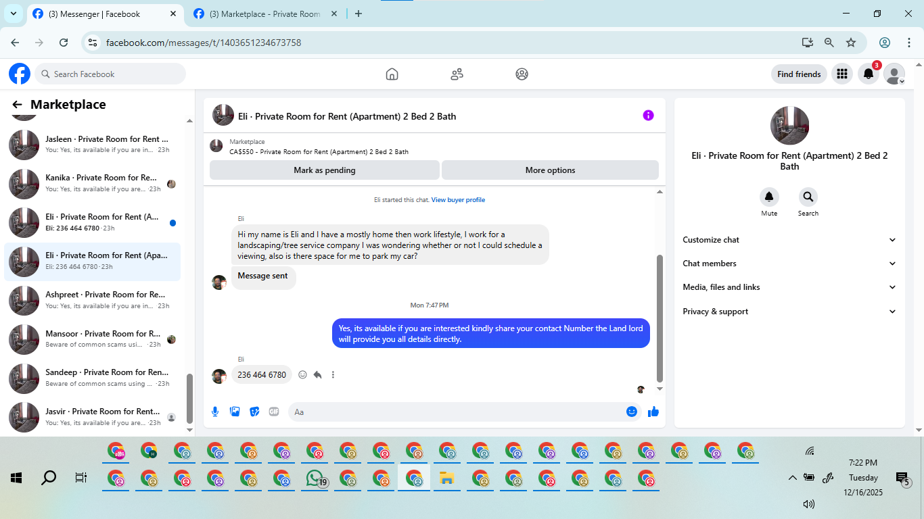Show hidden system tray icons

point(793,478)
